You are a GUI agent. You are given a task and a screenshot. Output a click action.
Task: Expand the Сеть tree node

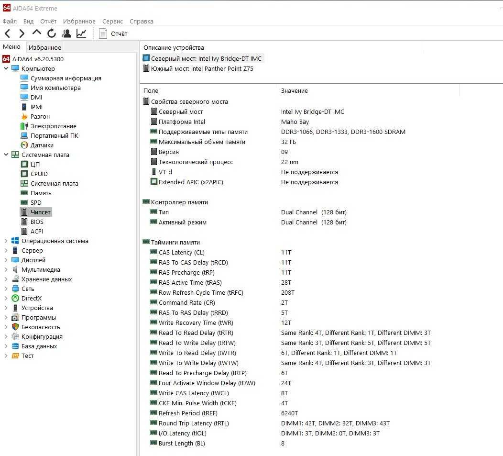[6, 289]
